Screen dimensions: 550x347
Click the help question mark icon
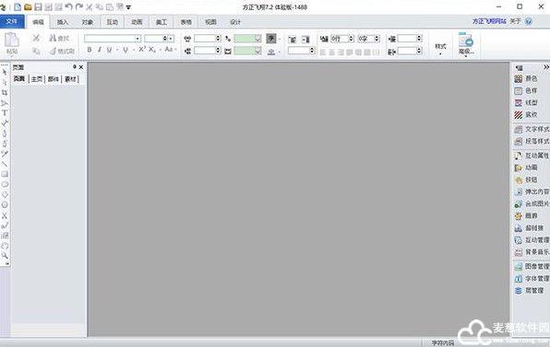[x=529, y=22]
